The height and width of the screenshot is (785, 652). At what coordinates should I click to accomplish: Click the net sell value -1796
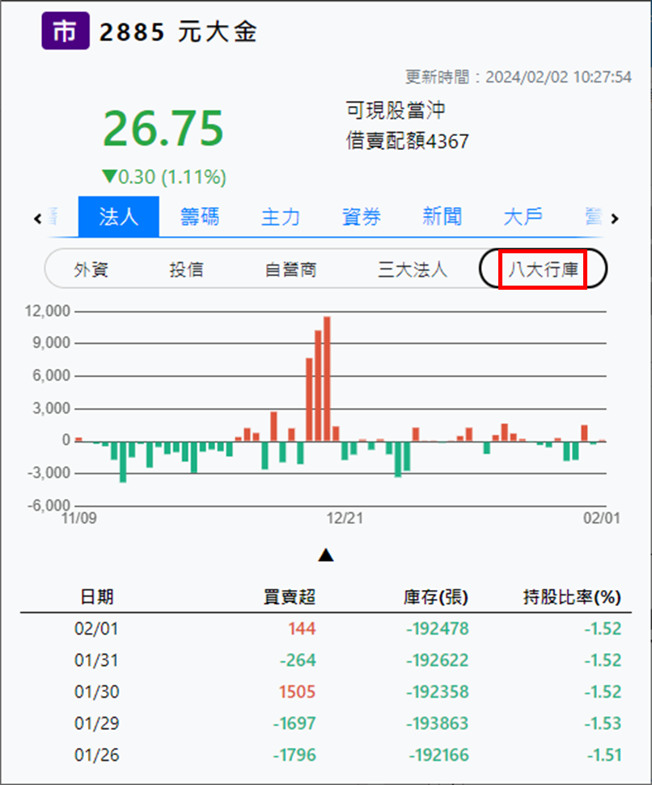tap(294, 755)
